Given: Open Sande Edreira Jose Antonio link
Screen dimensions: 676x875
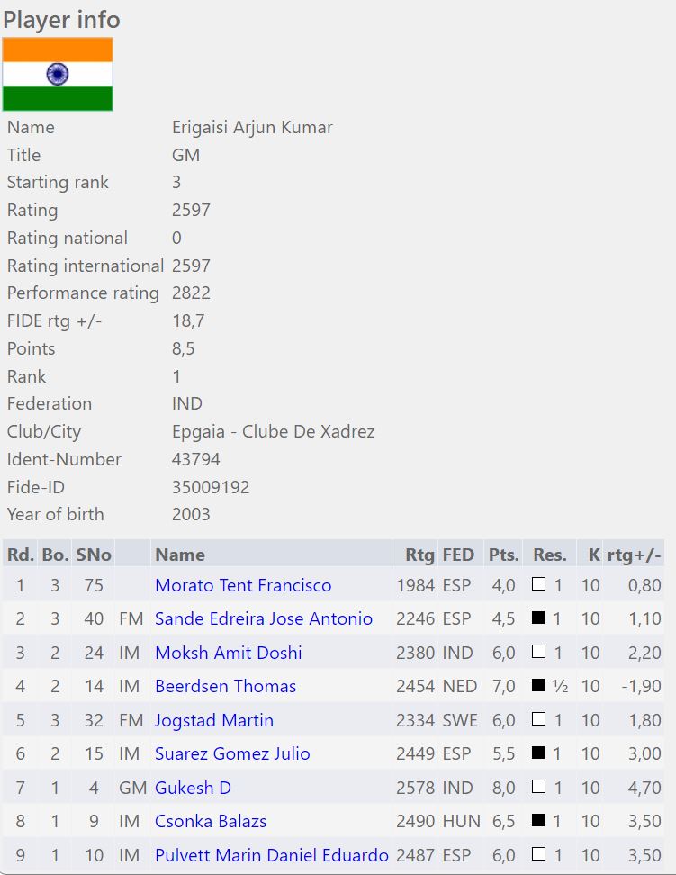Looking at the screenshot, I should pos(263,619).
